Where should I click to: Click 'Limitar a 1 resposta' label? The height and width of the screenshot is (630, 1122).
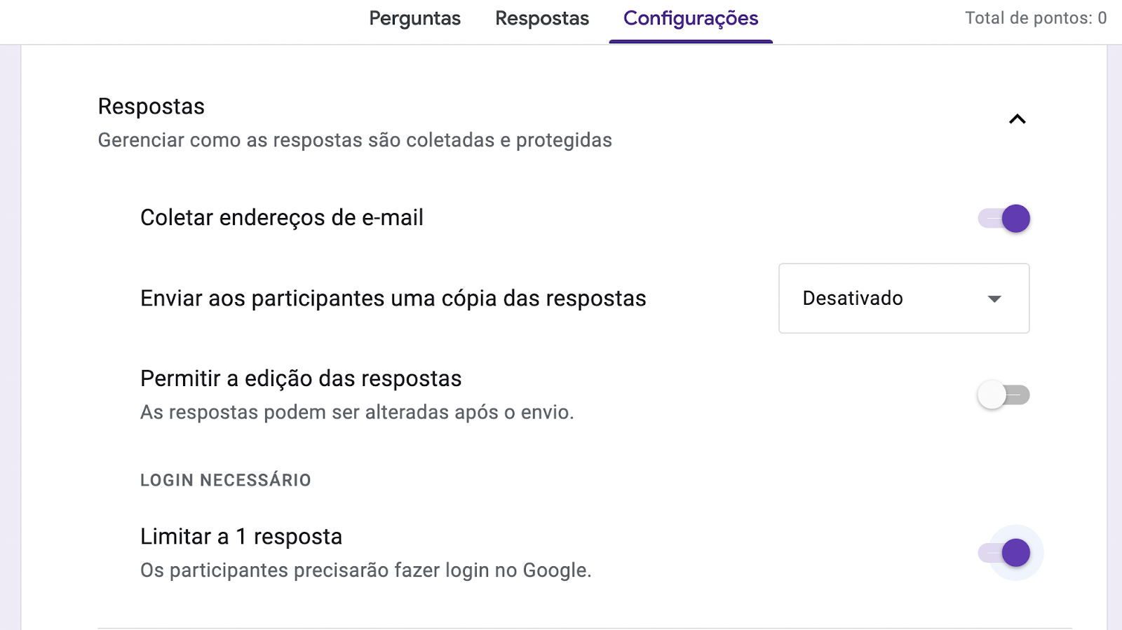(241, 537)
